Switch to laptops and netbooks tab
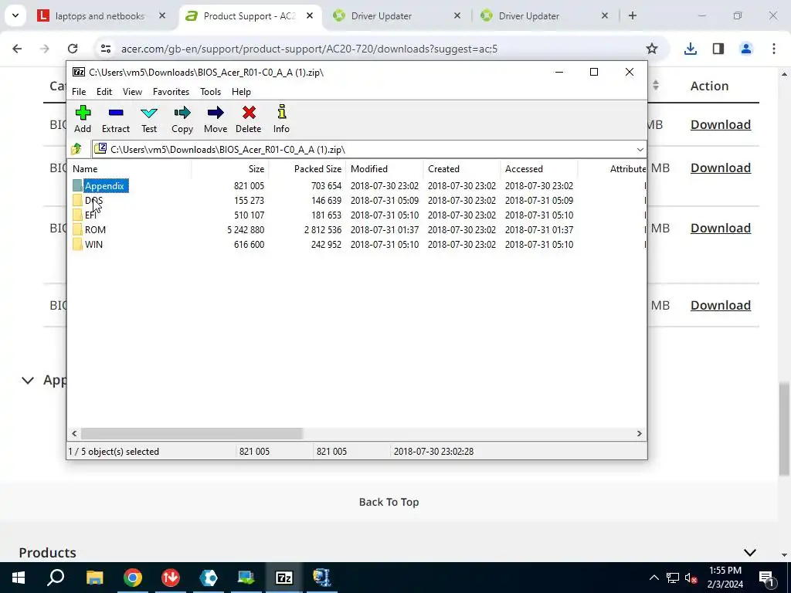 pyautogui.click(x=100, y=16)
